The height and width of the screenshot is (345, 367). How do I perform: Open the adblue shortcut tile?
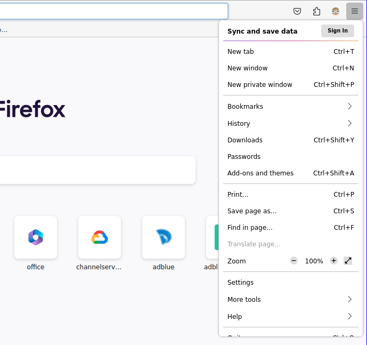coord(164,237)
